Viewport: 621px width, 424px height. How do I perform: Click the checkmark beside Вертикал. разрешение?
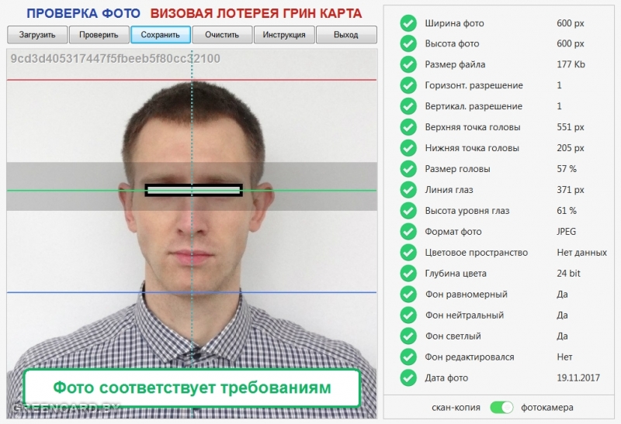(408, 106)
